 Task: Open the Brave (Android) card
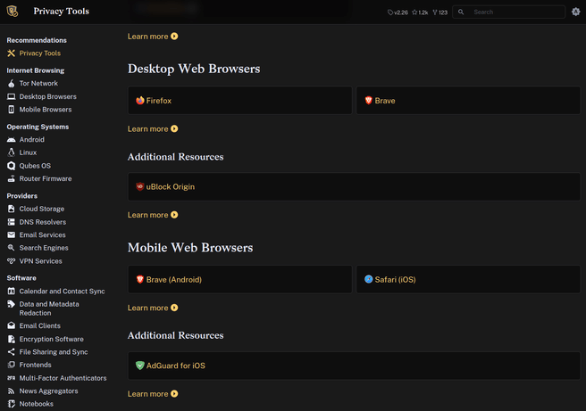coord(240,279)
